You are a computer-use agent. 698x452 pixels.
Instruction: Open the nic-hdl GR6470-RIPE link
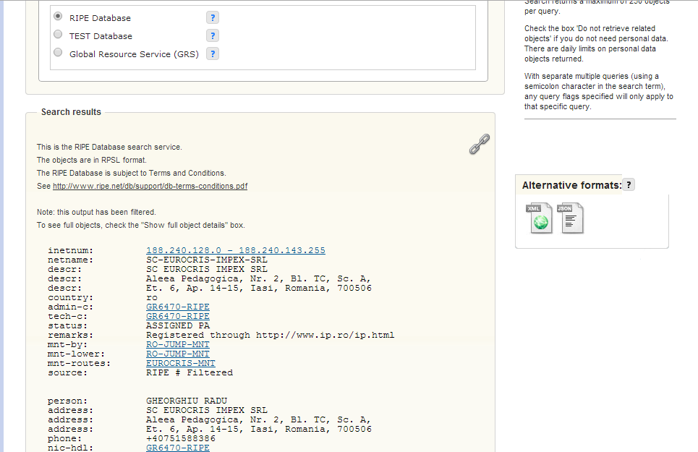pos(178,448)
